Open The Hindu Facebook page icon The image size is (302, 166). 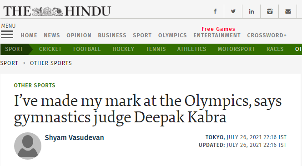click(x=215, y=11)
